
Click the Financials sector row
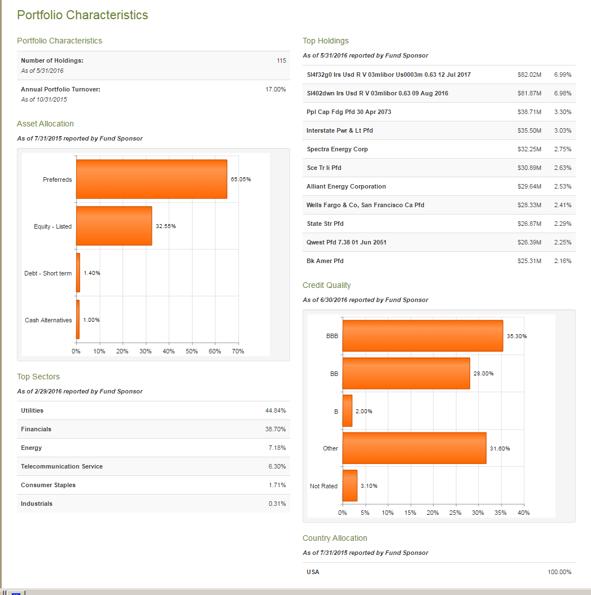pyautogui.click(x=152, y=429)
